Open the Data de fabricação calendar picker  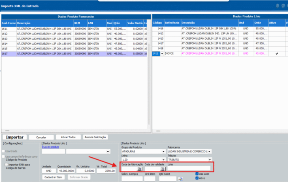139,169
